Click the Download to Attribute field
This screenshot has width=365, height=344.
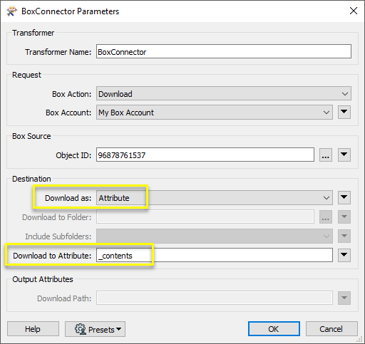coord(215,255)
